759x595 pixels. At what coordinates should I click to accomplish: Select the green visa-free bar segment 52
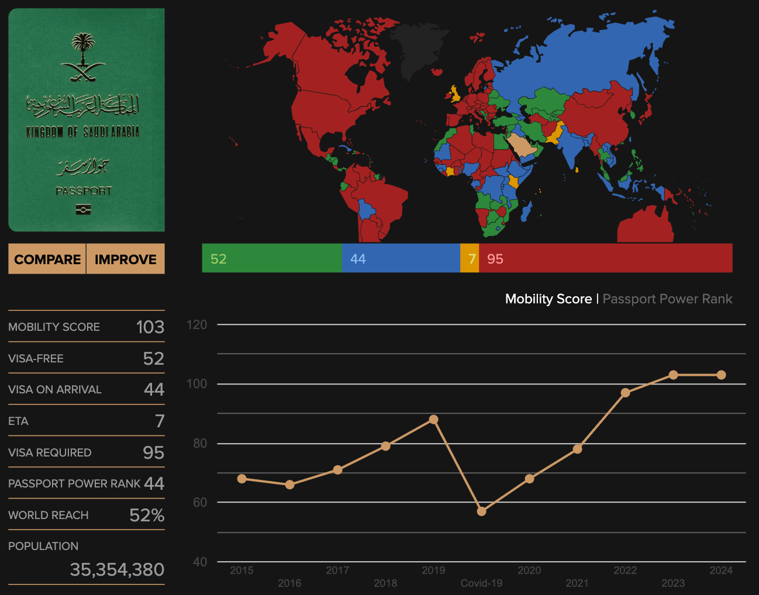point(272,258)
